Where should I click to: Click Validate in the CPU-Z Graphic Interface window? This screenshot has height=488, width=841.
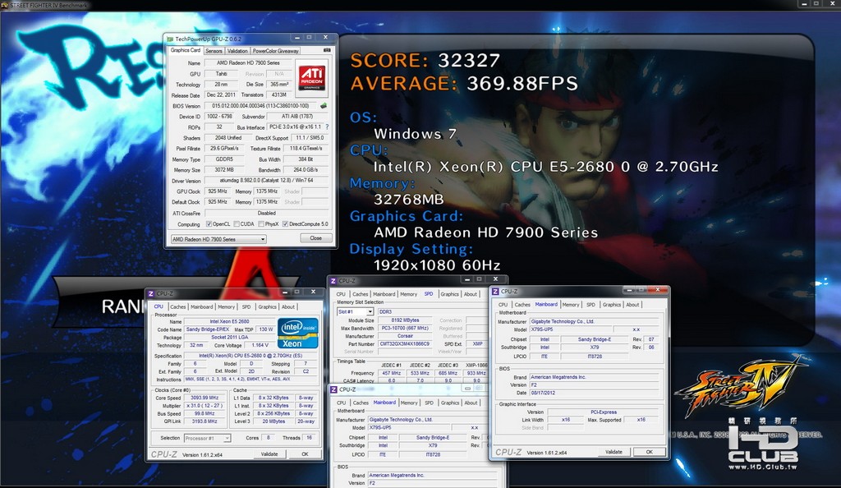[614, 452]
